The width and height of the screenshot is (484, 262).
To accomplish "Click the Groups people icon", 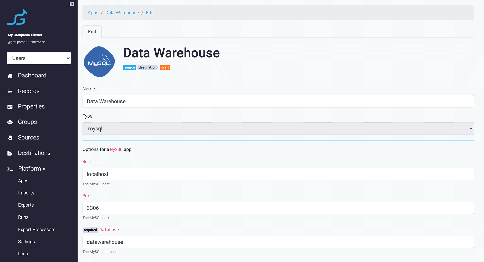I will coord(10,122).
